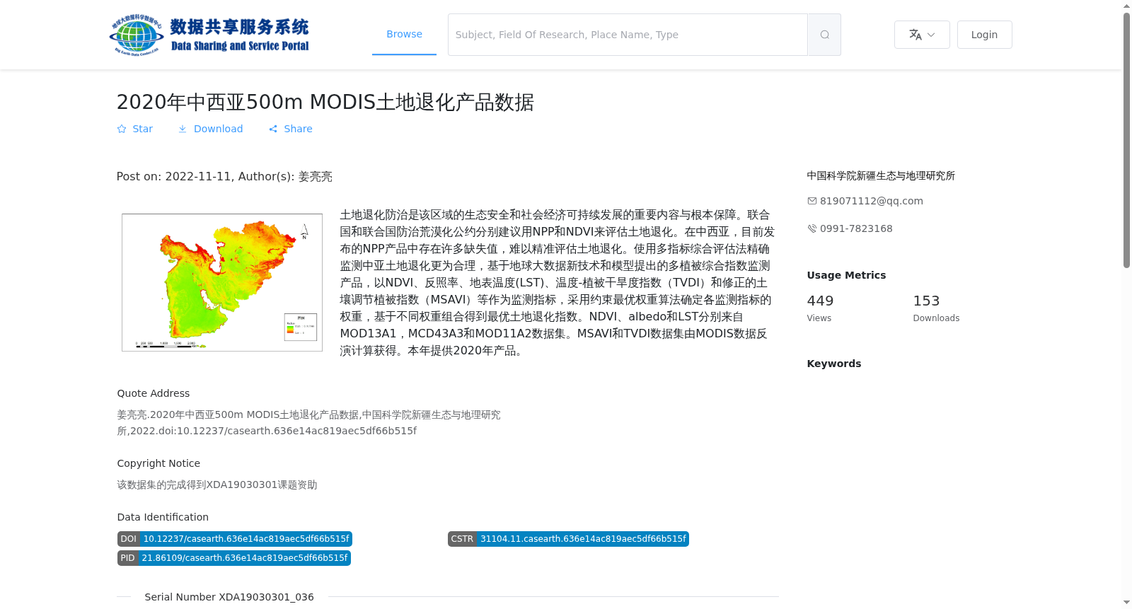This screenshot has width=1132, height=609.
Task: Click the quote address citation text
Action: pos(309,423)
